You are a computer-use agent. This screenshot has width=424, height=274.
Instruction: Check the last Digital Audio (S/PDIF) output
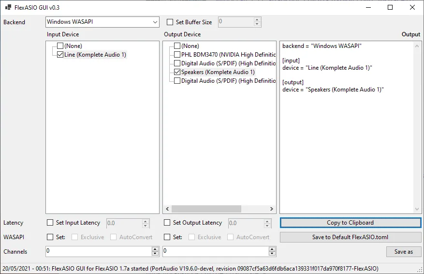177,81
